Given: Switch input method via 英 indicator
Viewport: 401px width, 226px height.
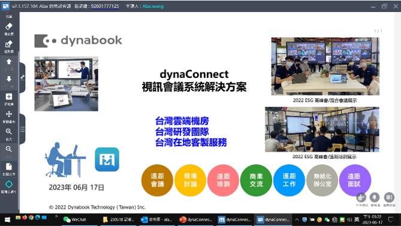Looking at the screenshot, I should click(357, 219).
